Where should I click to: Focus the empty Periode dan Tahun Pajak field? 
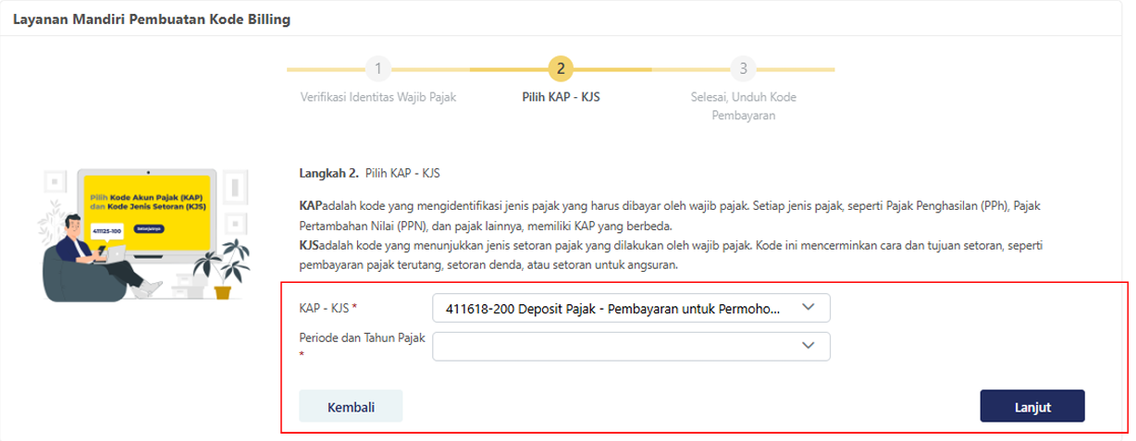[x=612, y=346]
